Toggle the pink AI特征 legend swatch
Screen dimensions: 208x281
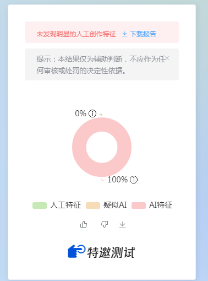click(x=139, y=206)
